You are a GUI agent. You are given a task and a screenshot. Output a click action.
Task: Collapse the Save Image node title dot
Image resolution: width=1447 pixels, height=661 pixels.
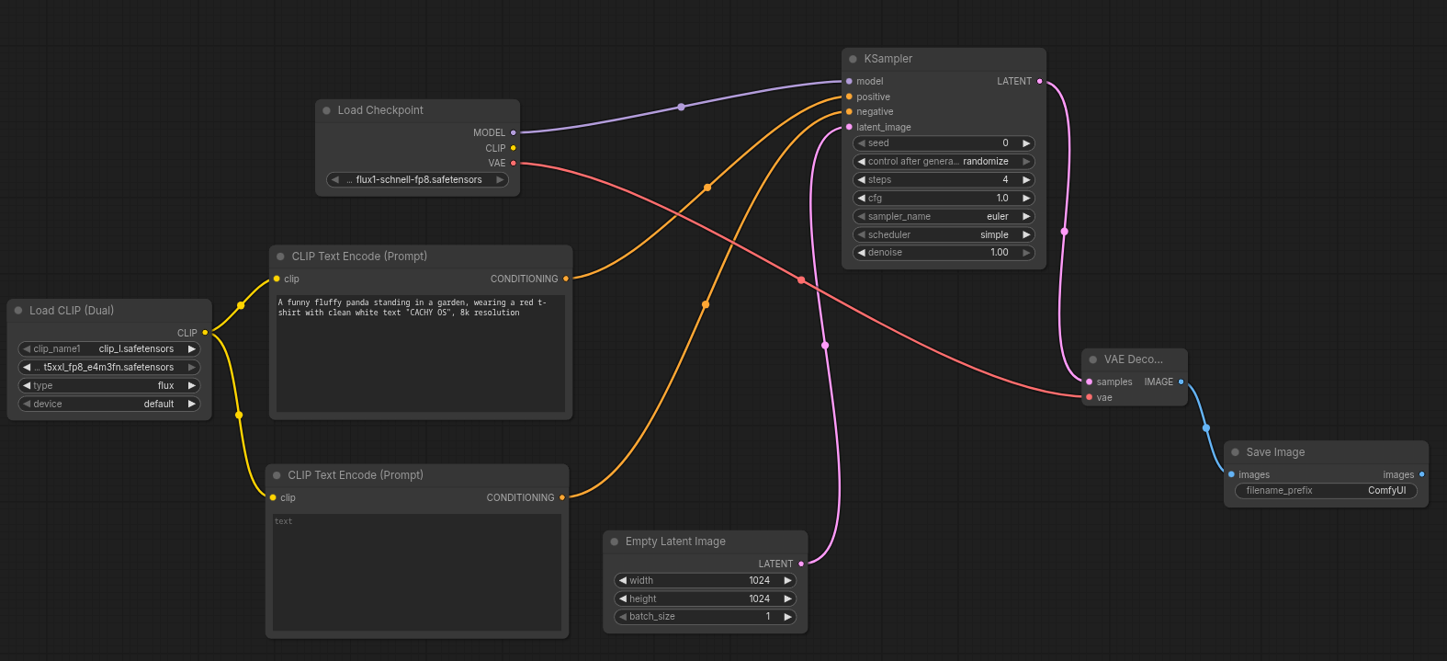[1235, 452]
